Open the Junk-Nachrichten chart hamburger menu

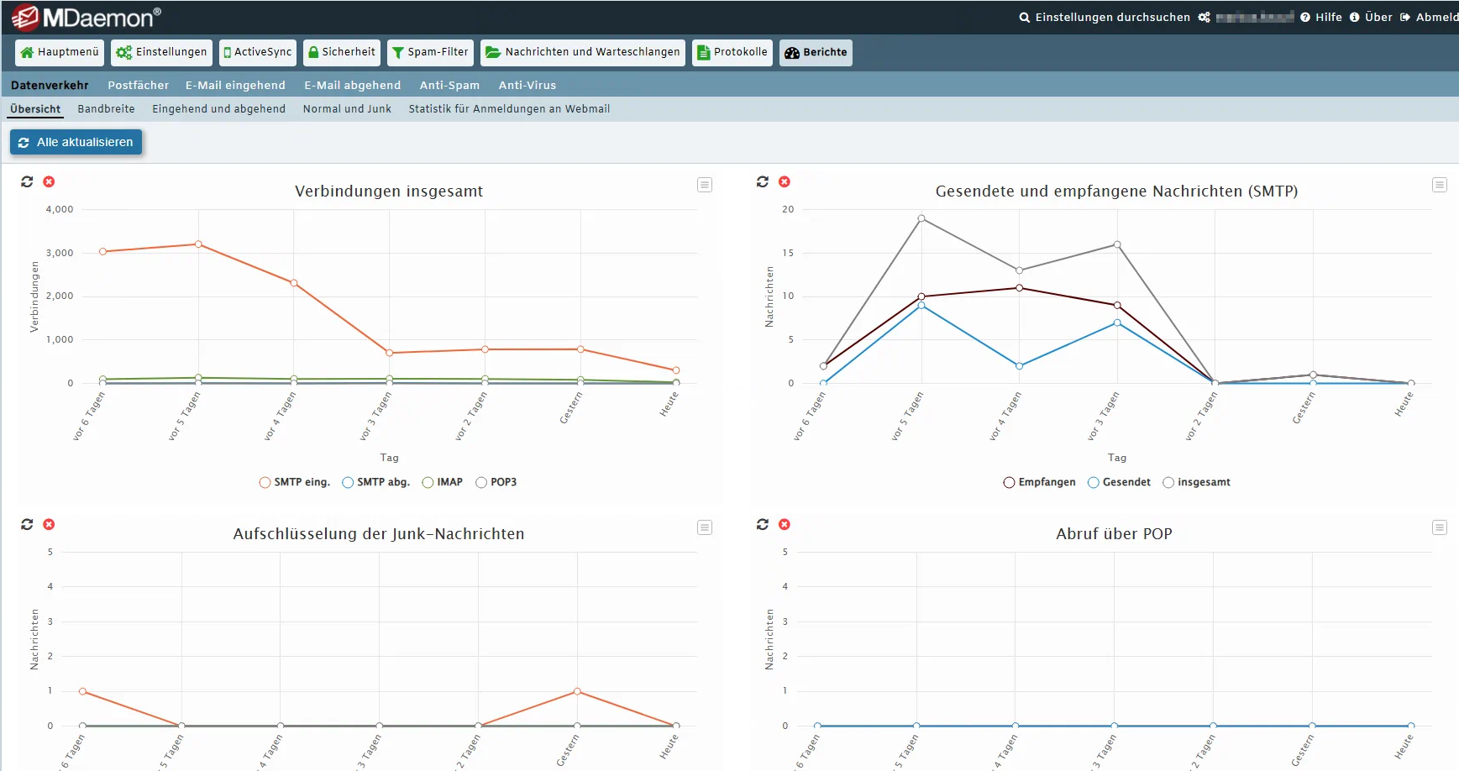coord(705,527)
